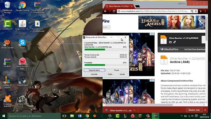Open the Avast Free Antivirus desktop shortcut

[7, 101]
